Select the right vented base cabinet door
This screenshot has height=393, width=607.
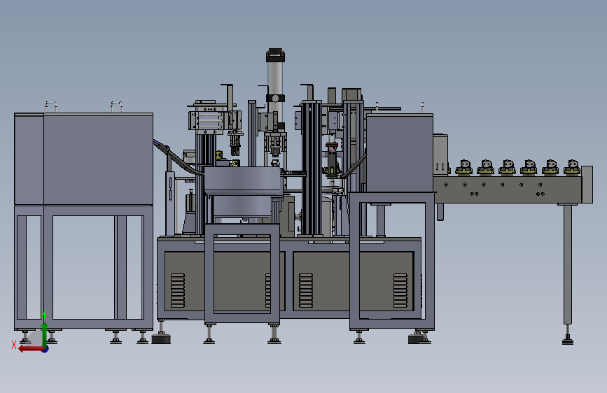click(x=354, y=281)
